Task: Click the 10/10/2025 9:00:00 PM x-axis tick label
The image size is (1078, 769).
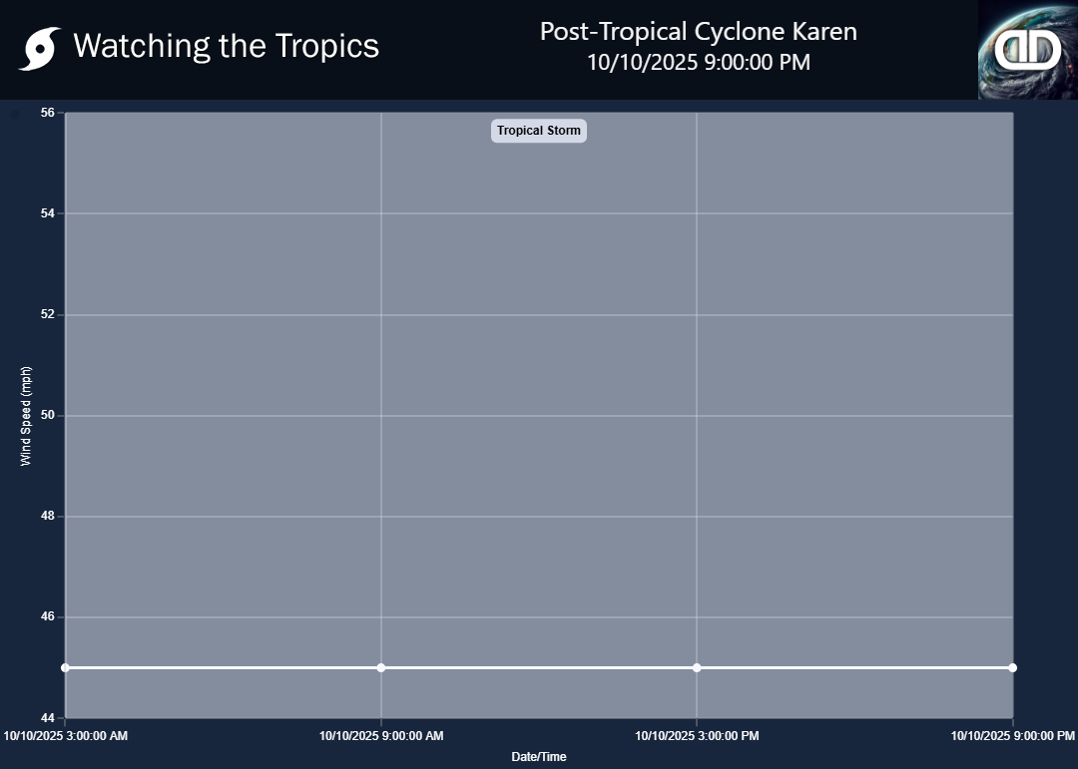Action: click(x=1012, y=736)
